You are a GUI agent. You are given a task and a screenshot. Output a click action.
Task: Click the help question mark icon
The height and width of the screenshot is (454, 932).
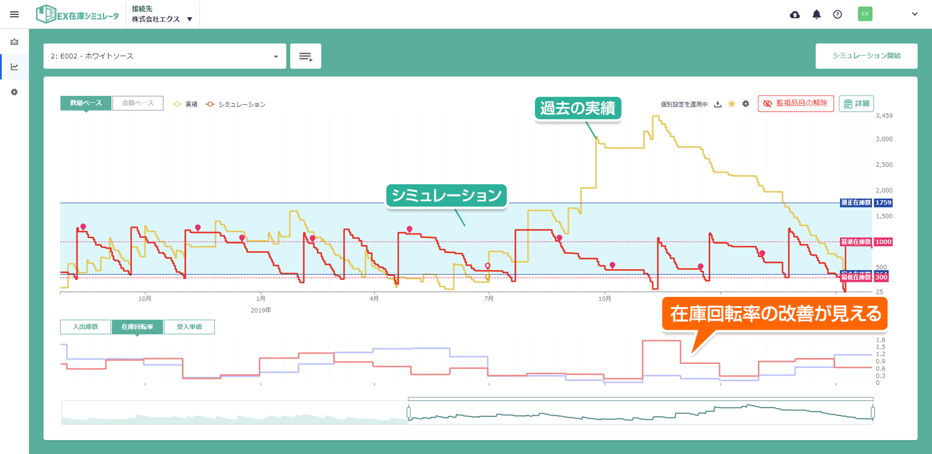(838, 15)
